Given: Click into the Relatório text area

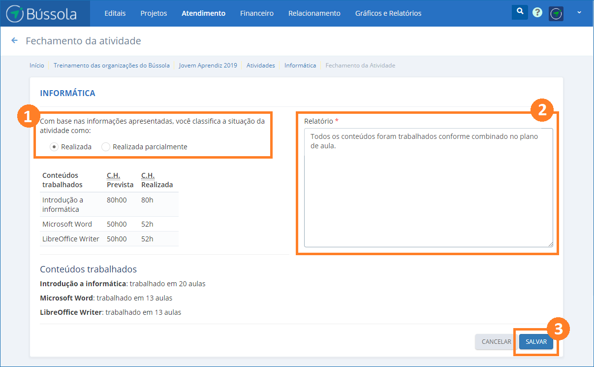Looking at the screenshot, I should [x=429, y=187].
